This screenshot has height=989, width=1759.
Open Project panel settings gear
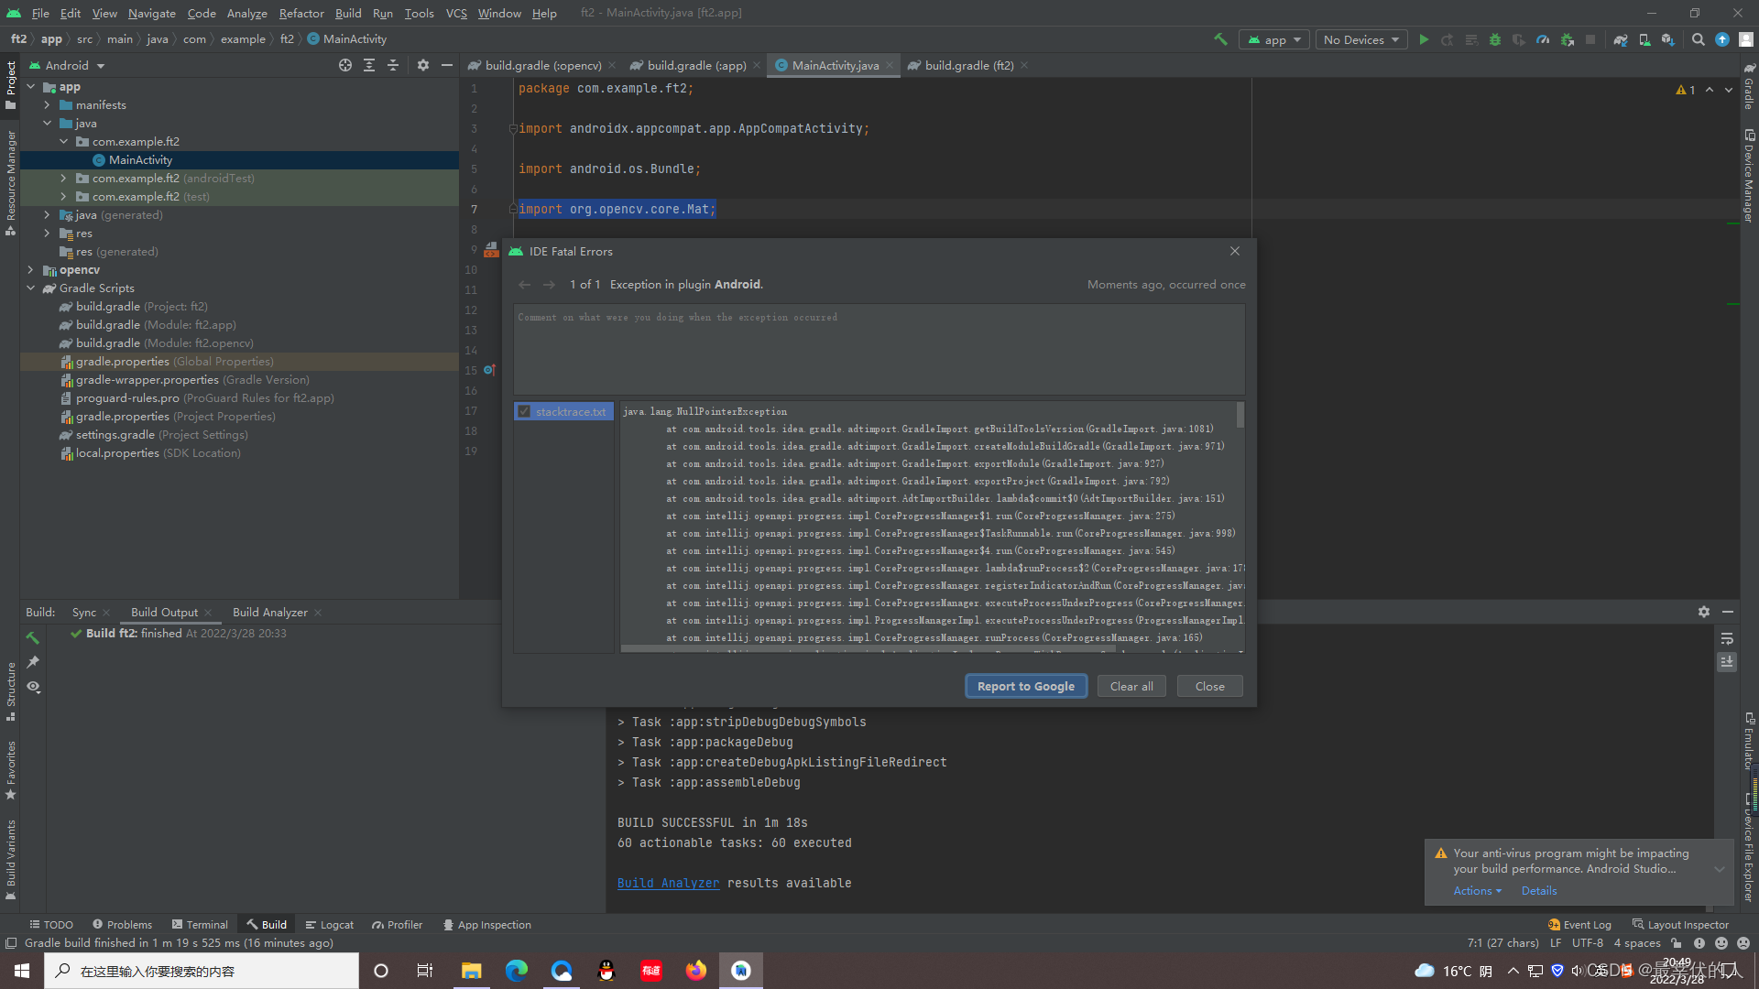[422, 65]
